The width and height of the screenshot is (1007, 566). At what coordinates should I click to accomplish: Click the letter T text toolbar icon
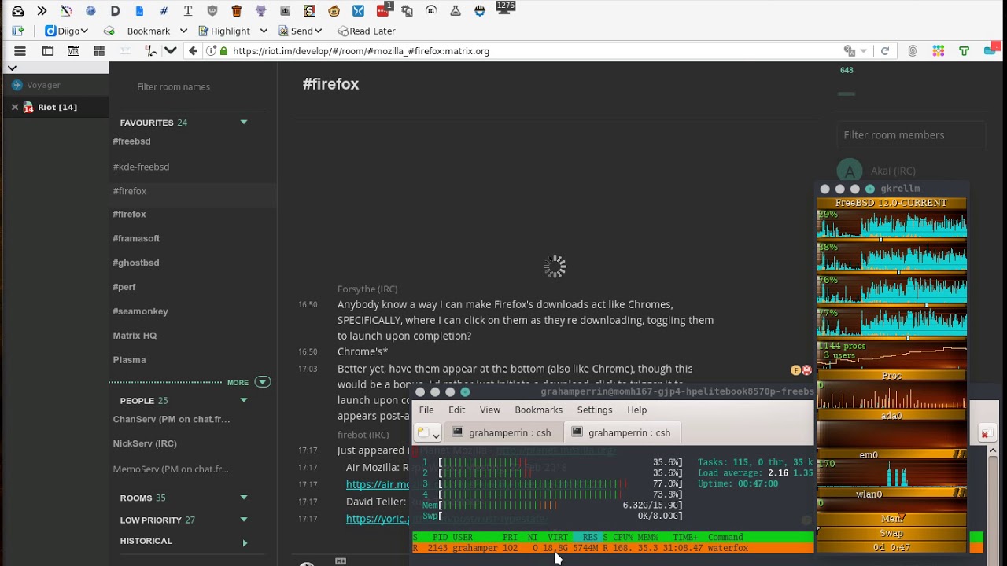pos(188,11)
